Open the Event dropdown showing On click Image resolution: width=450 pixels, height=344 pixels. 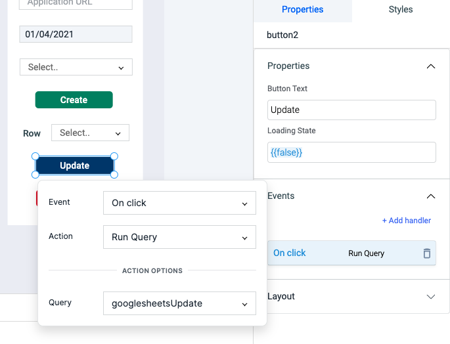179,203
